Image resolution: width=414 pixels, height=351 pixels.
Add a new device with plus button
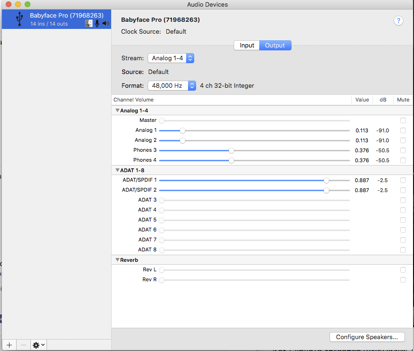(9, 345)
